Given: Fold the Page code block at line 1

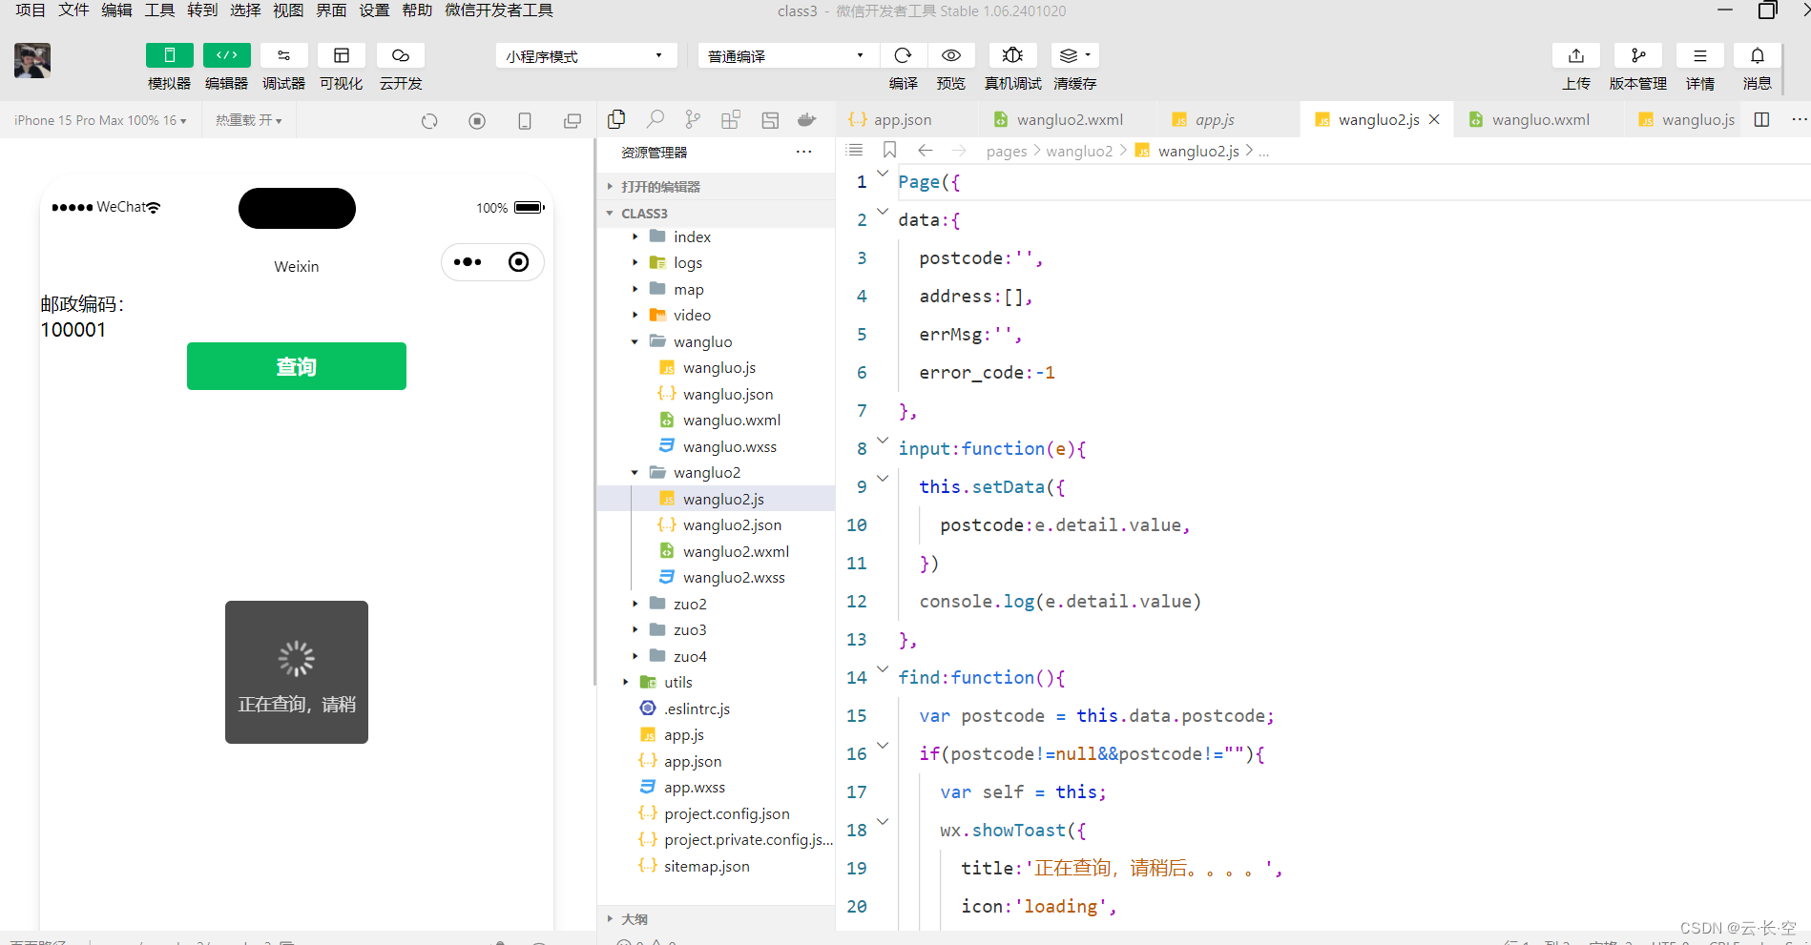Looking at the screenshot, I should (883, 174).
